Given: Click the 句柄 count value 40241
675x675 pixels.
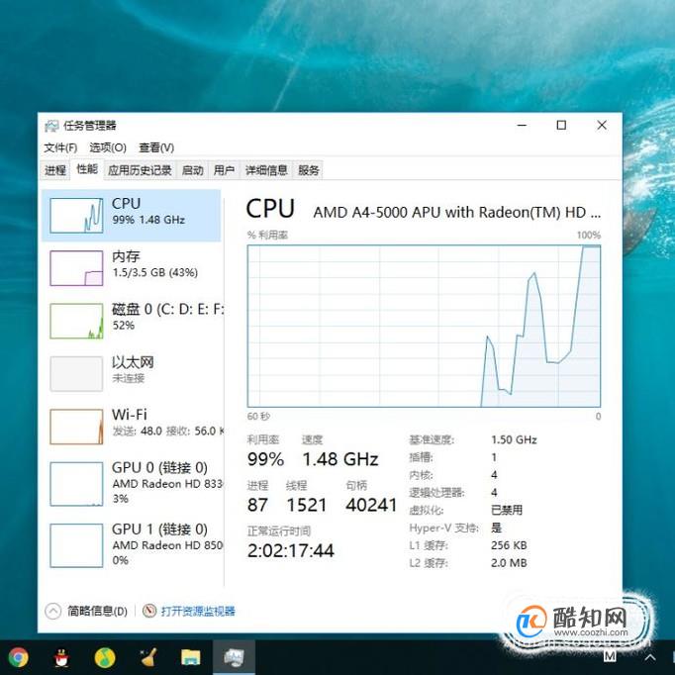Looking at the screenshot, I should coord(371,505).
